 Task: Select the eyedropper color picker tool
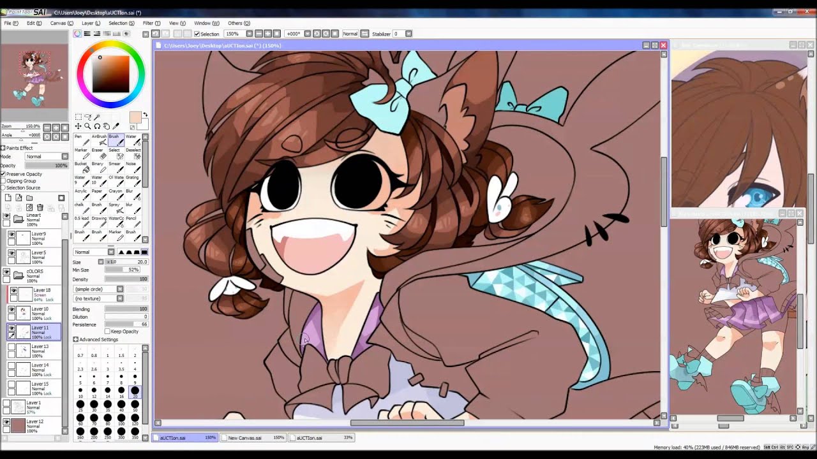(116, 126)
